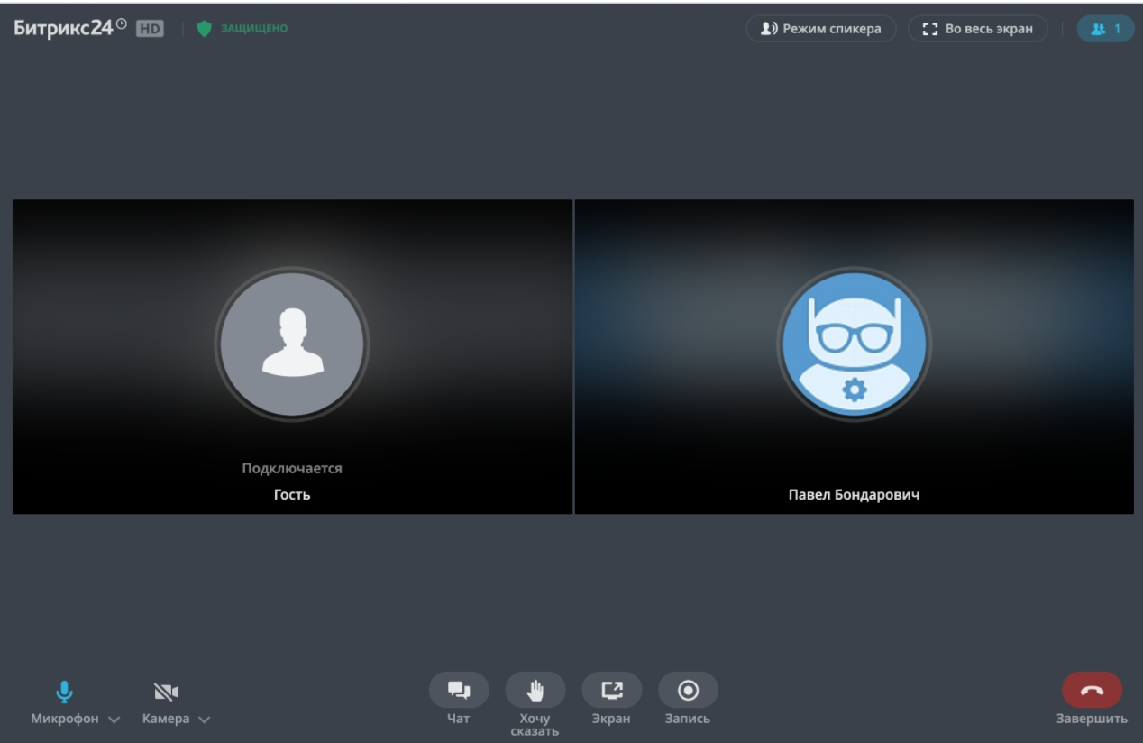Click the Защищено status text

coord(254,29)
